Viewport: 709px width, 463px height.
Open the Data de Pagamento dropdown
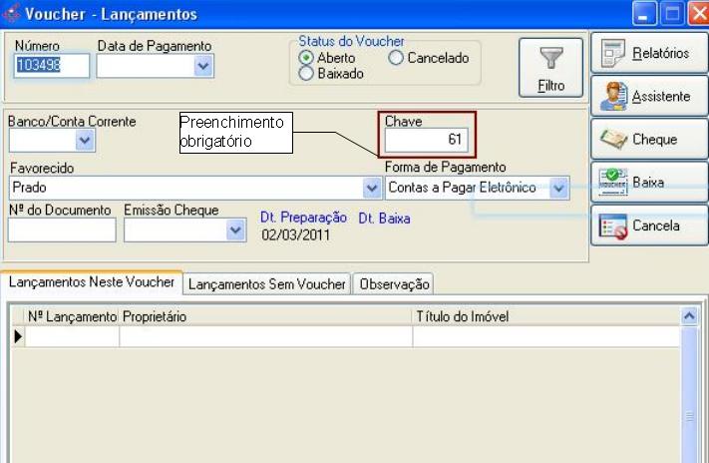(203, 66)
